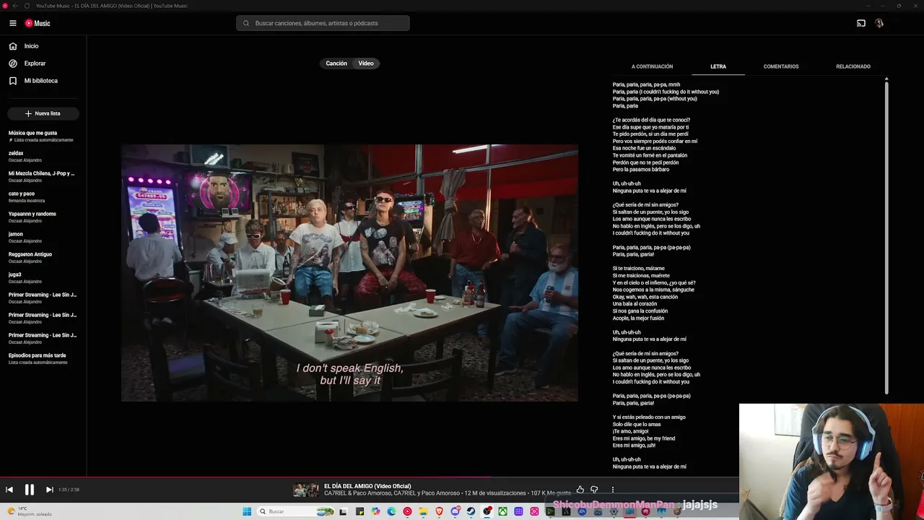Click lyric 'Y si estás peleado con un amigo'
Image resolution: width=924 pixels, height=520 pixels.
tap(649, 417)
